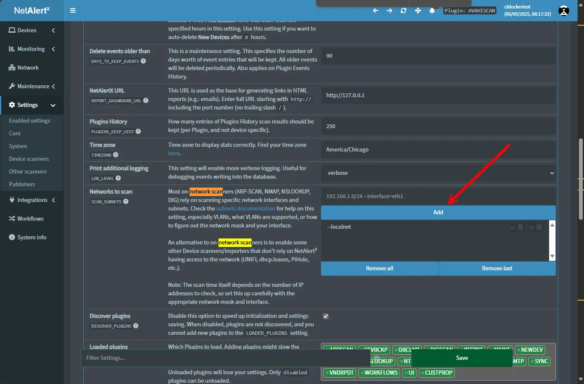Click the back arrow in the top bar

[376, 11]
